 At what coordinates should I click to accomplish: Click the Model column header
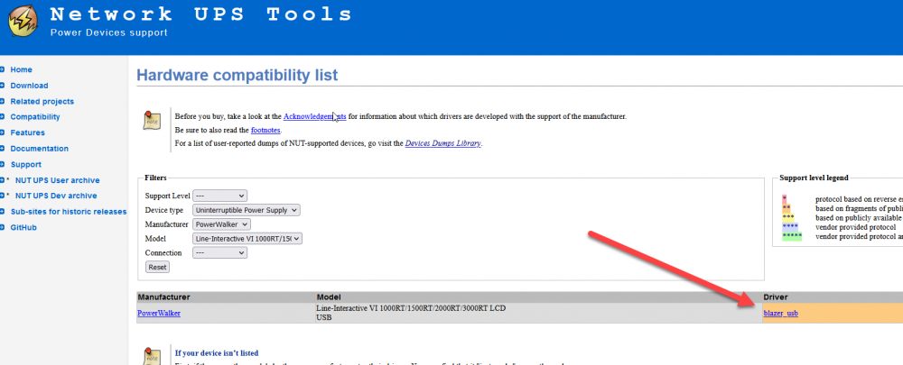329,297
